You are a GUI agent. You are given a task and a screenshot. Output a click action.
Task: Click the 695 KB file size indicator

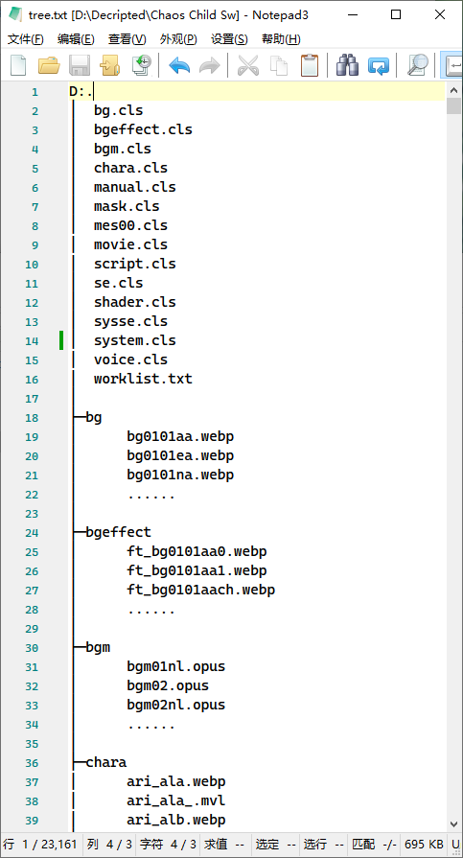425,845
